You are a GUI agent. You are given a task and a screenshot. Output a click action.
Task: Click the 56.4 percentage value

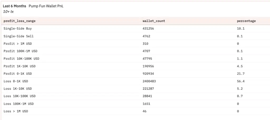point(241,81)
